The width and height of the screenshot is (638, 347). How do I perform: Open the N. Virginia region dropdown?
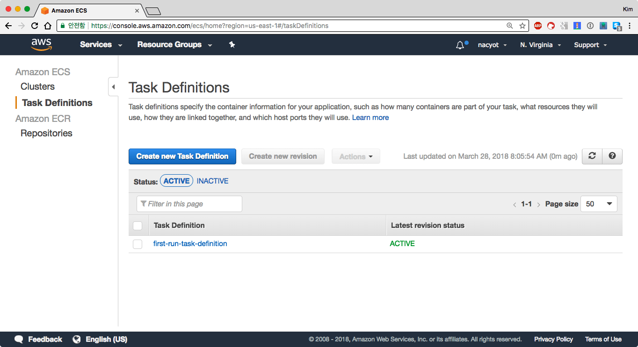(x=540, y=45)
